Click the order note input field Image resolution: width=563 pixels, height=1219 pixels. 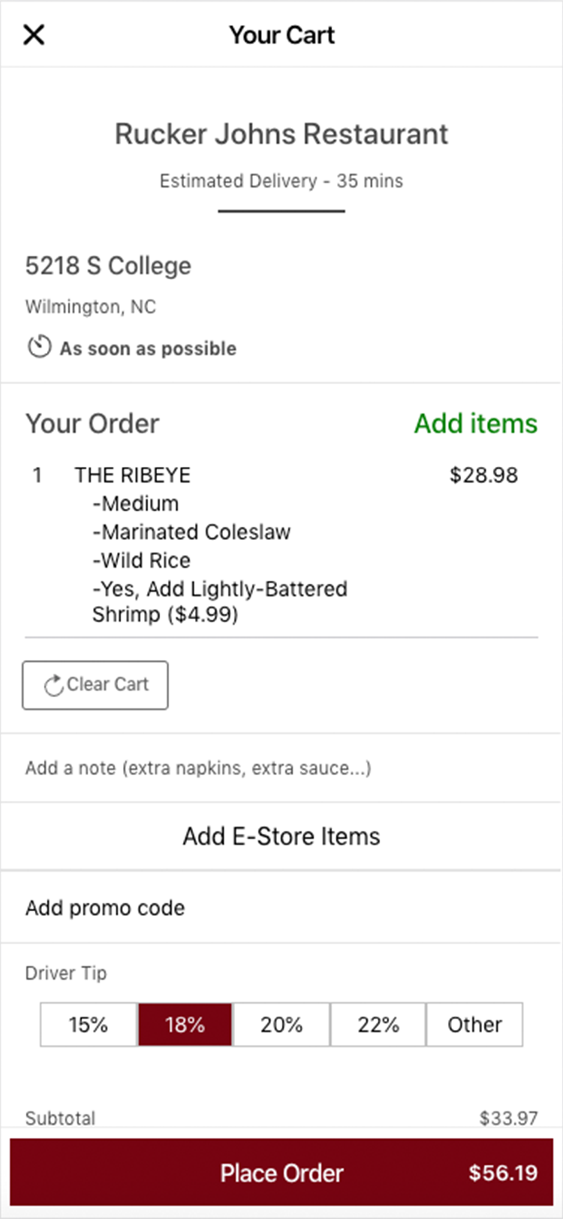coord(281,768)
